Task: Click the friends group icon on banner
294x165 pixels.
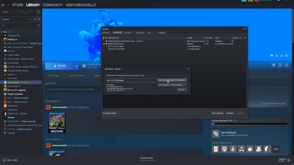Action: pos(286,55)
